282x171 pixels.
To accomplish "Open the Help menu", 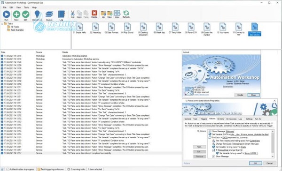I will 34,7.
